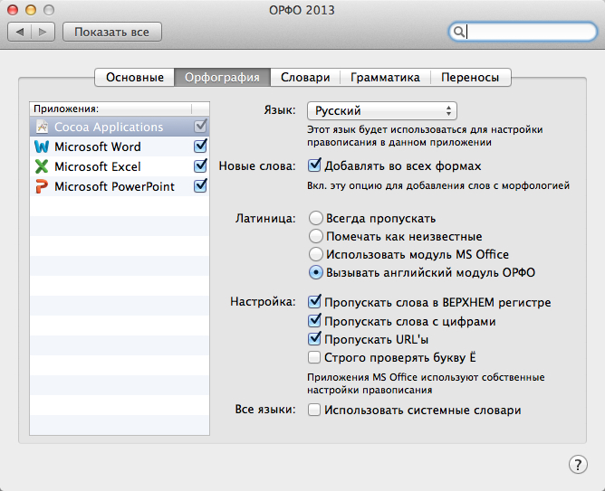Open the Переносы tab
This screenshot has width=605, height=491.
(x=470, y=78)
